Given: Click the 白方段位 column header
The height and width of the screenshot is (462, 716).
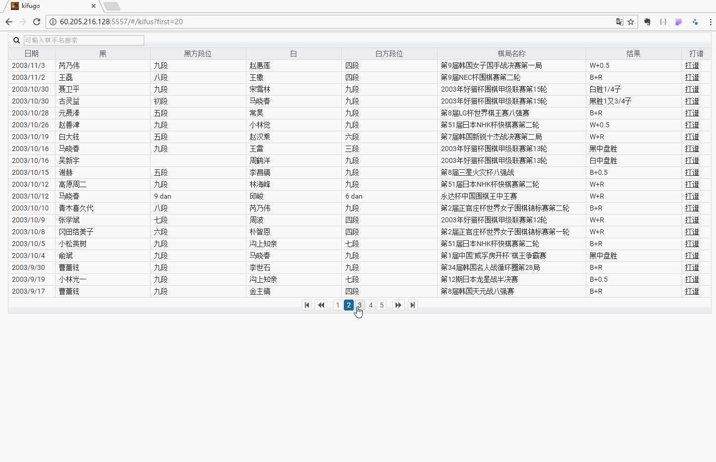Looking at the screenshot, I should click(x=389, y=53).
